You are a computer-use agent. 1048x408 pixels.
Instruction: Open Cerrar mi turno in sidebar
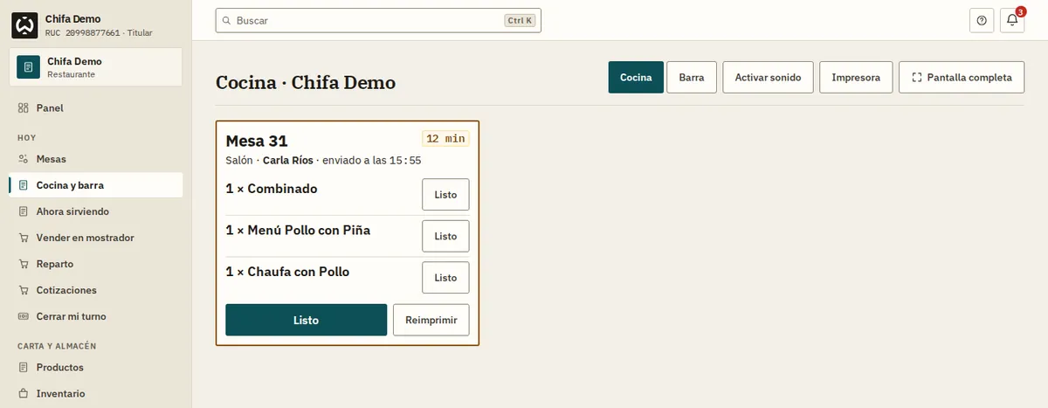pyautogui.click(x=95, y=316)
